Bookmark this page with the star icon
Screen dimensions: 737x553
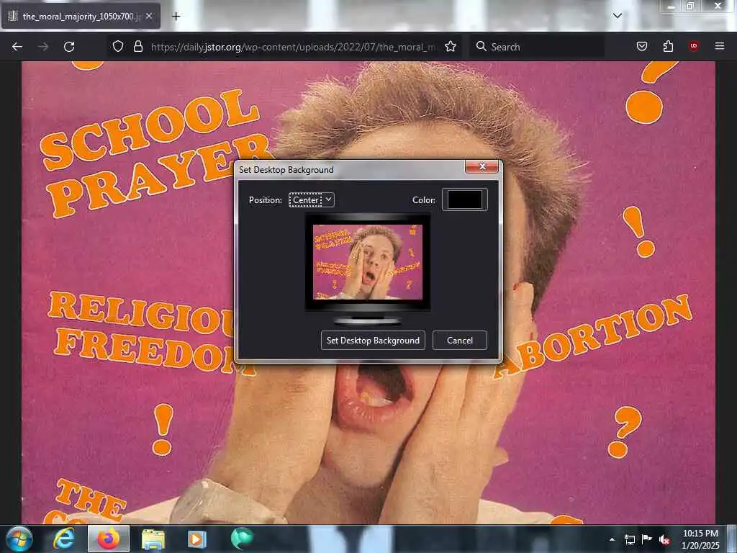(x=451, y=47)
